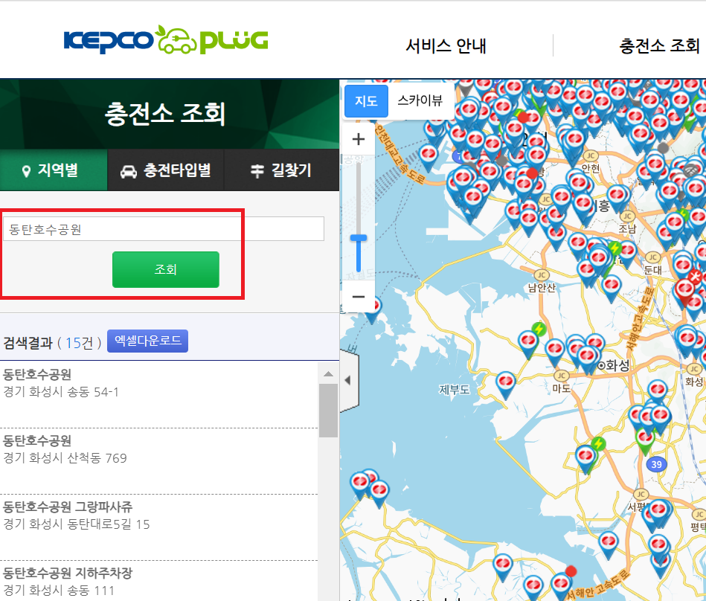Open the 서비스 안내 menu
706x601 pixels.
(446, 46)
